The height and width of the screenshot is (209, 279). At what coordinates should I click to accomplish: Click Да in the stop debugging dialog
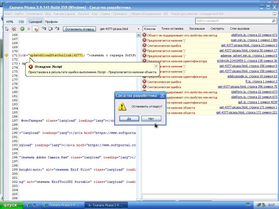click(x=129, y=119)
